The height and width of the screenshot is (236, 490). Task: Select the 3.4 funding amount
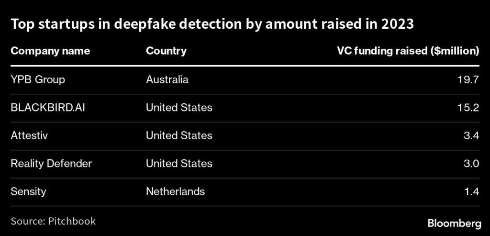click(471, 135)
